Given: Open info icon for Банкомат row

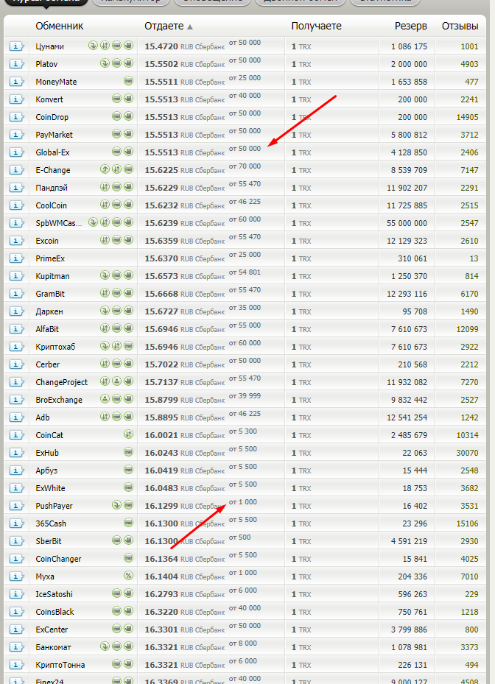Looking at the screenshot, I should tap(17, 647).
